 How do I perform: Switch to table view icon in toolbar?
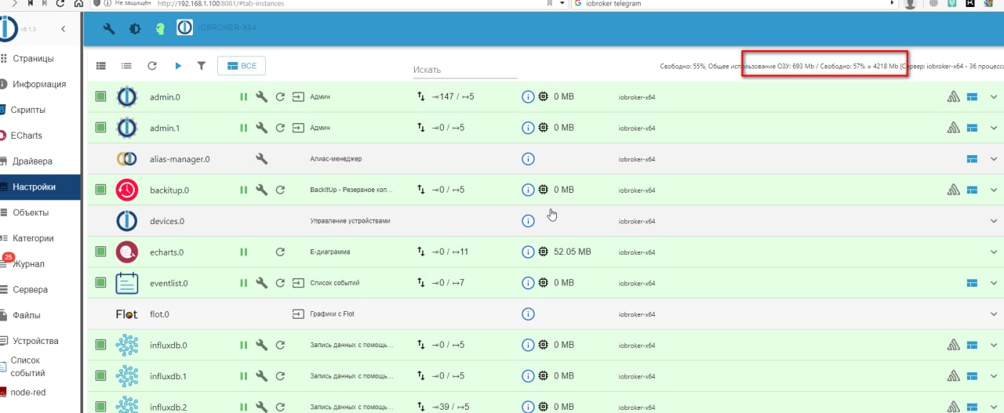coord(100,66)
